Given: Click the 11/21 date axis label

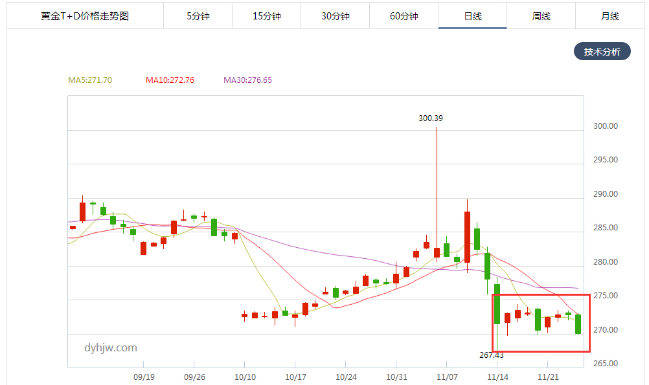Looking at the screenshot, I should tap(548, 377).
